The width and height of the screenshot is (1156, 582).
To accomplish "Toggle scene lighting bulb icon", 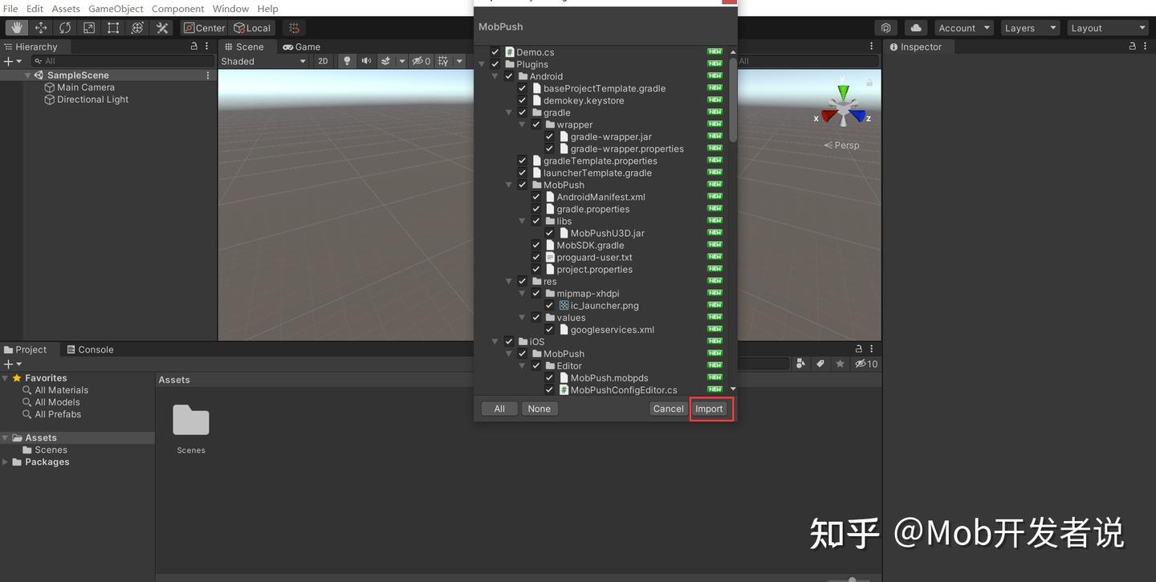I will pyautogui.click(x=347, y=61).
